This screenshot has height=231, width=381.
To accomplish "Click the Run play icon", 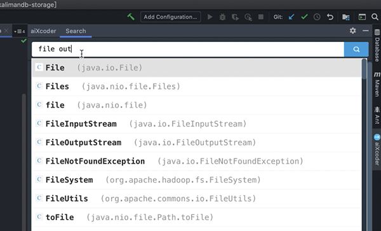I will (210, 17).
